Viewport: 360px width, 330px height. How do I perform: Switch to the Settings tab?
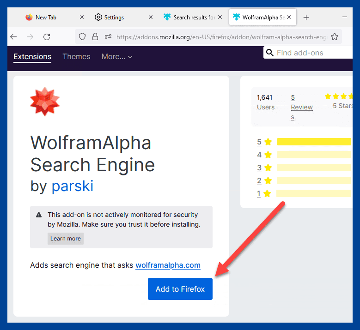pyautogui.click(x=114, y=18)
